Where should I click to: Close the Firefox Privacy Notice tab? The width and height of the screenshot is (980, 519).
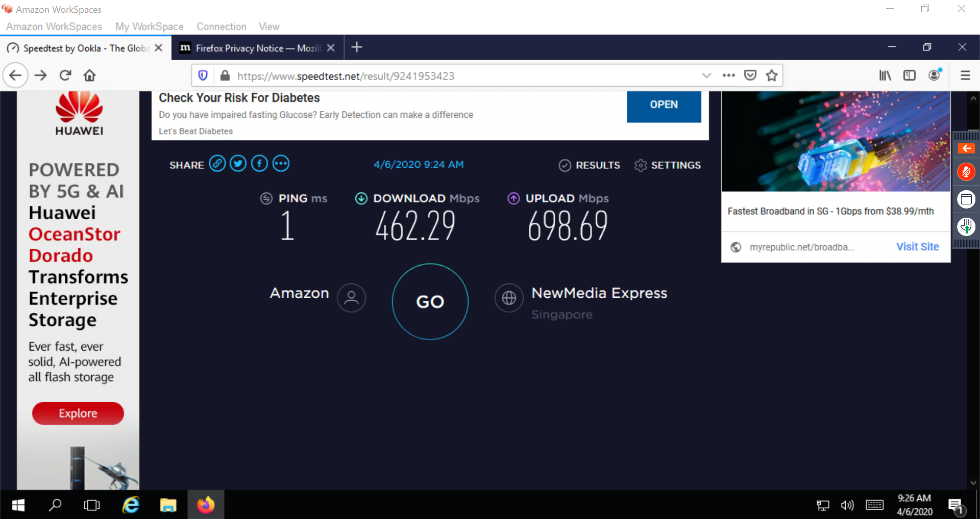[331, 48]
